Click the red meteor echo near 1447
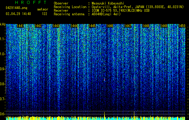 (134, 79)
